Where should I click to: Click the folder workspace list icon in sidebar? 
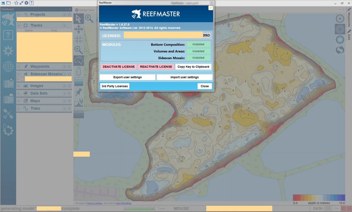[x=8, y=98]
